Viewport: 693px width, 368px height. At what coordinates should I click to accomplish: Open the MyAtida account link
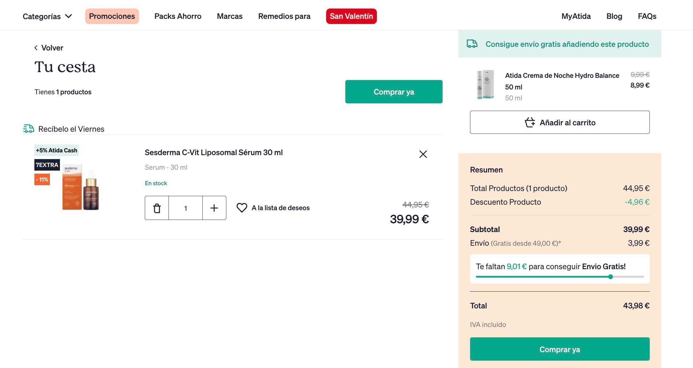[x=576, y=16]
